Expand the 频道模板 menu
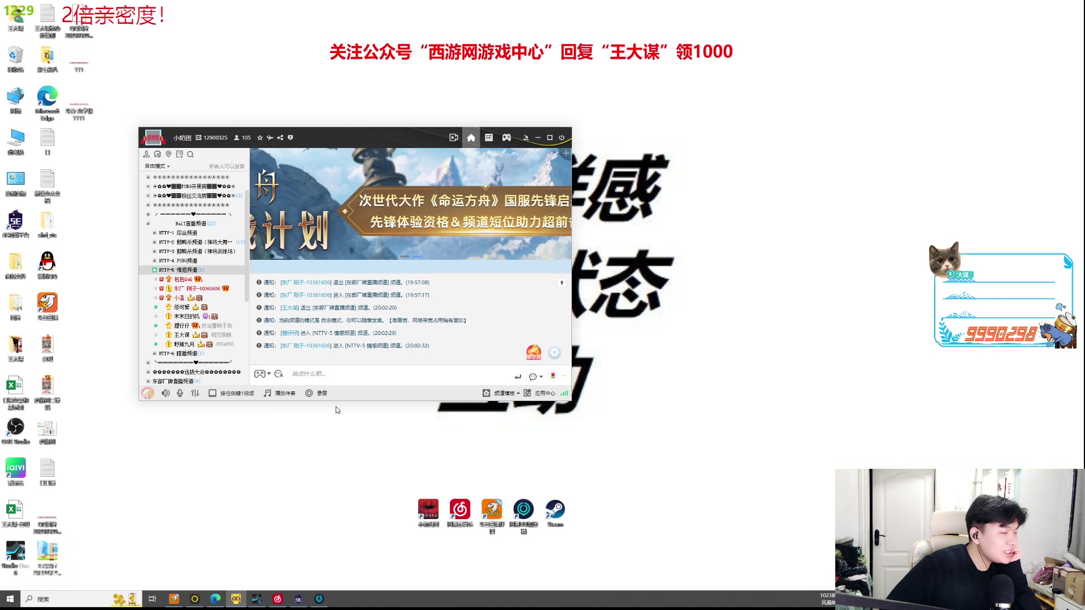Image resolution: width=1085 pixels, height=610 pixels. coord(501,393)
